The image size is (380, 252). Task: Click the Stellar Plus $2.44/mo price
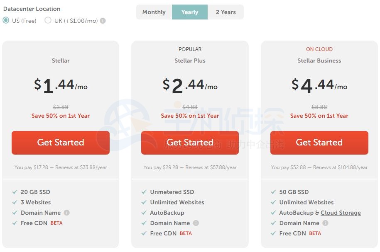coord(190,85)
